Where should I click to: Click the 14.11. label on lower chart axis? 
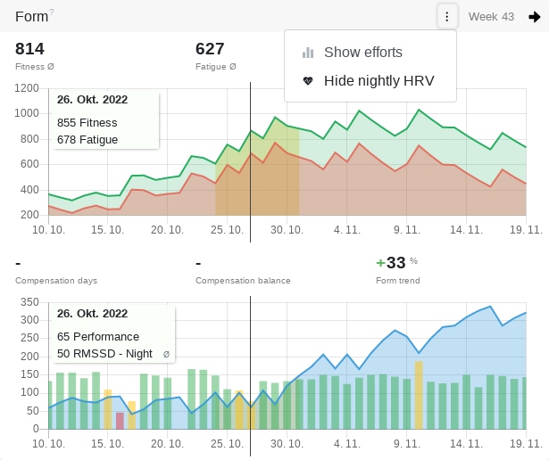click(466, 444)
